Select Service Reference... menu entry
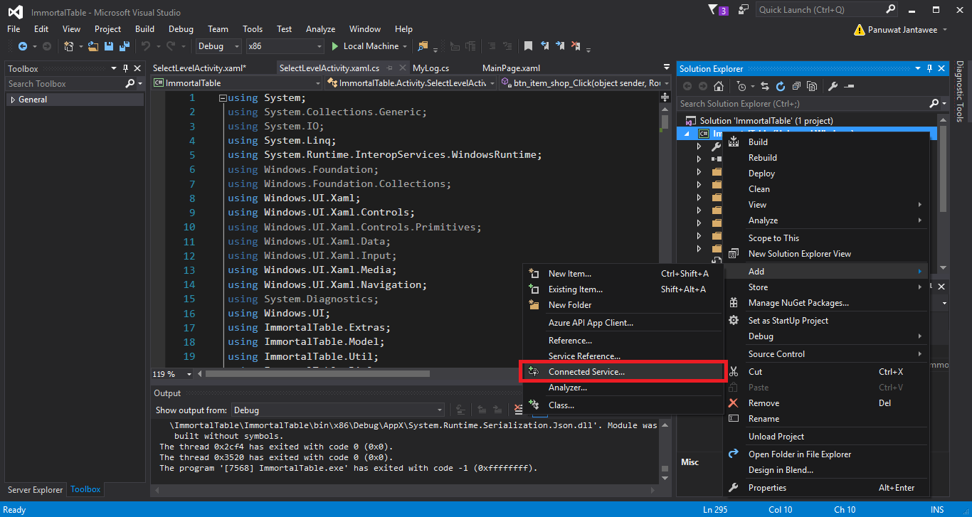 click(x=623, y=356)
